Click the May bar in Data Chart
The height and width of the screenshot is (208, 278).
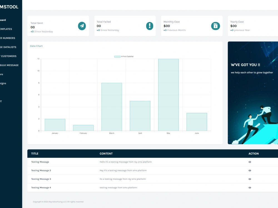[x=168, y=95]
